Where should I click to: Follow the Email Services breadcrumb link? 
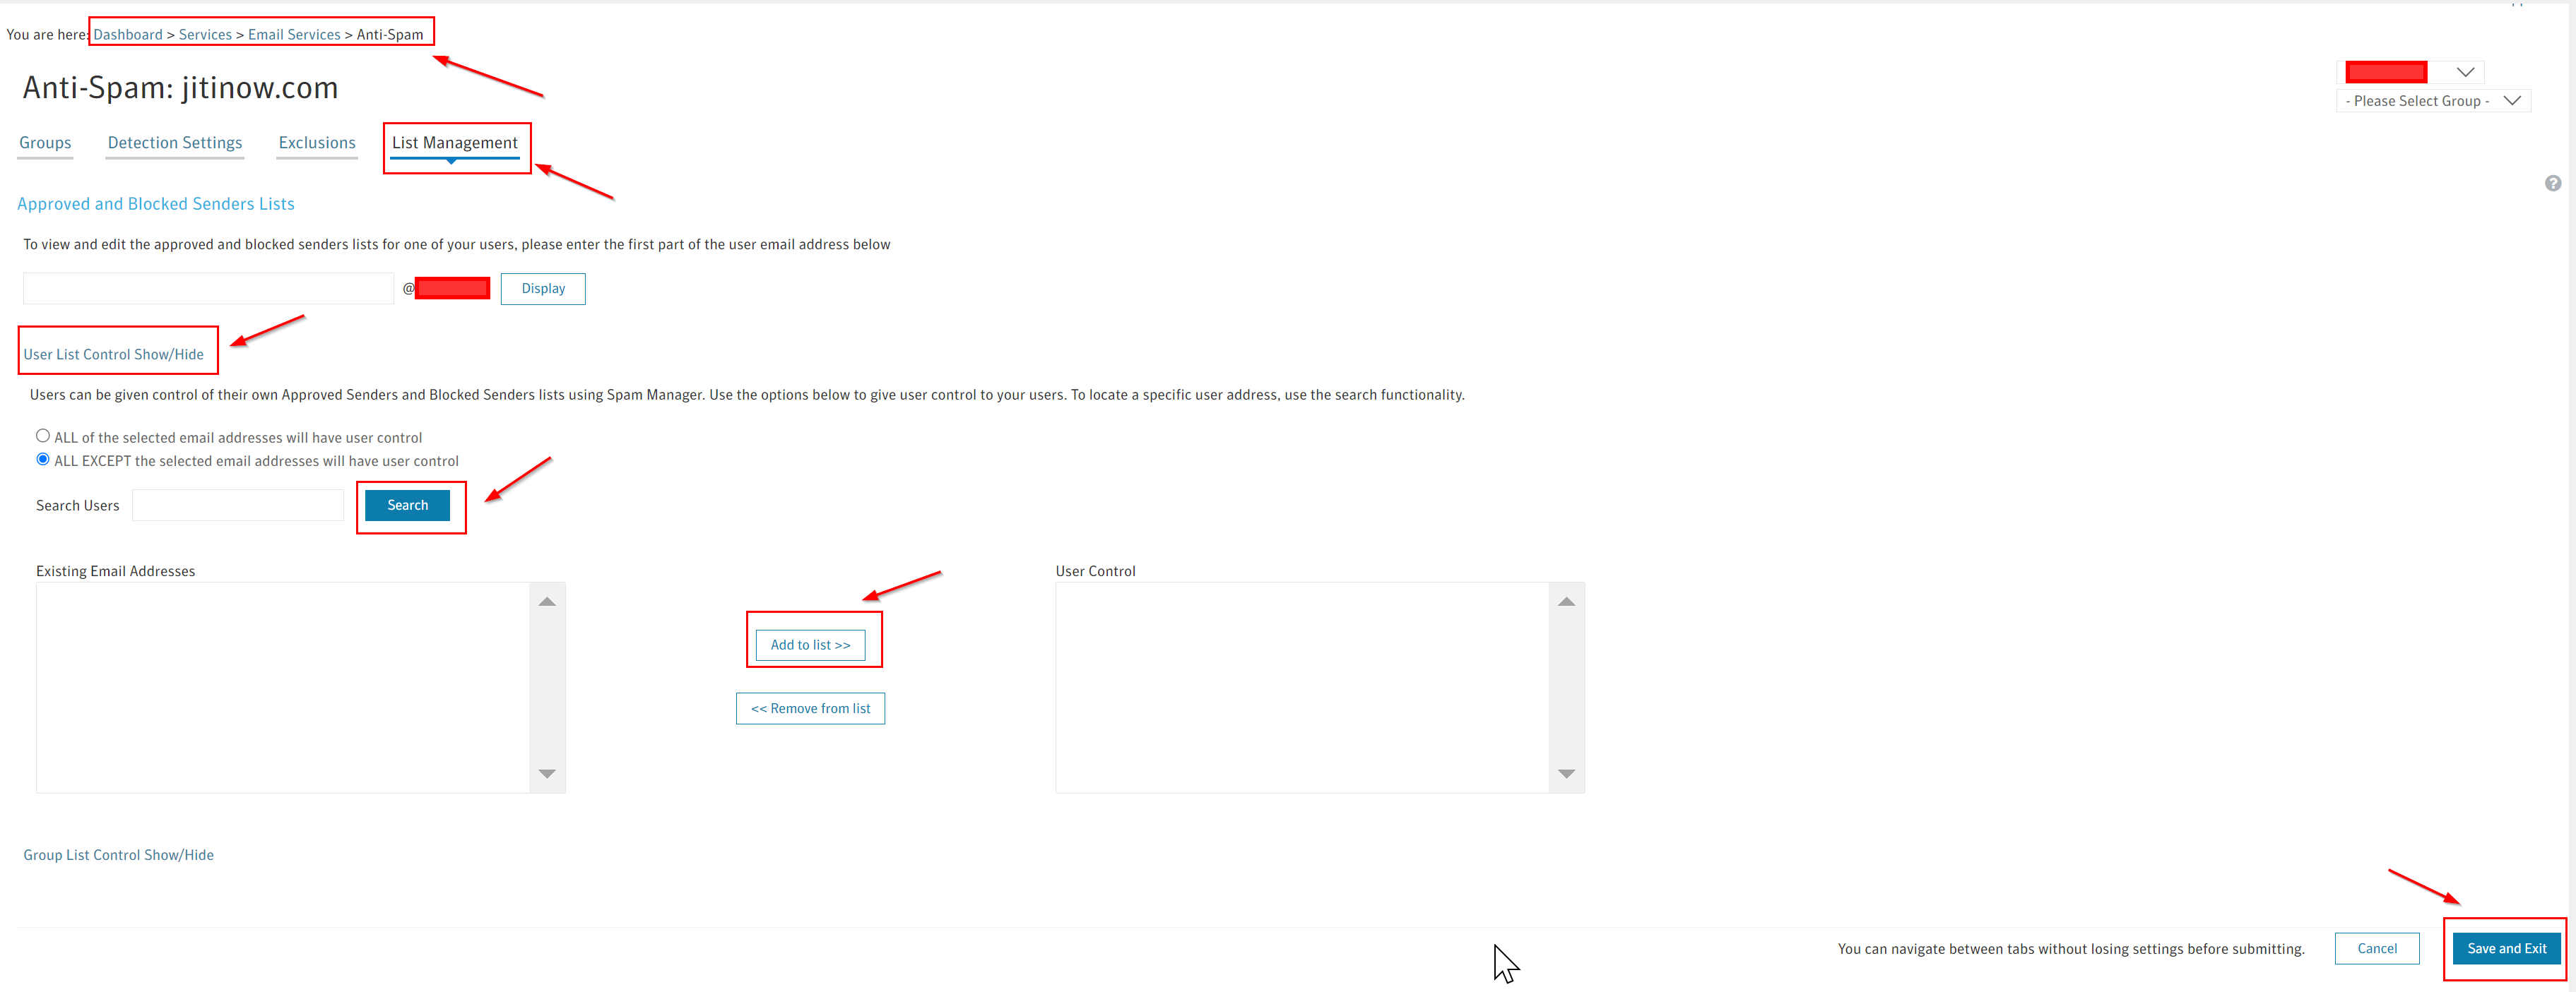[294, 35]
